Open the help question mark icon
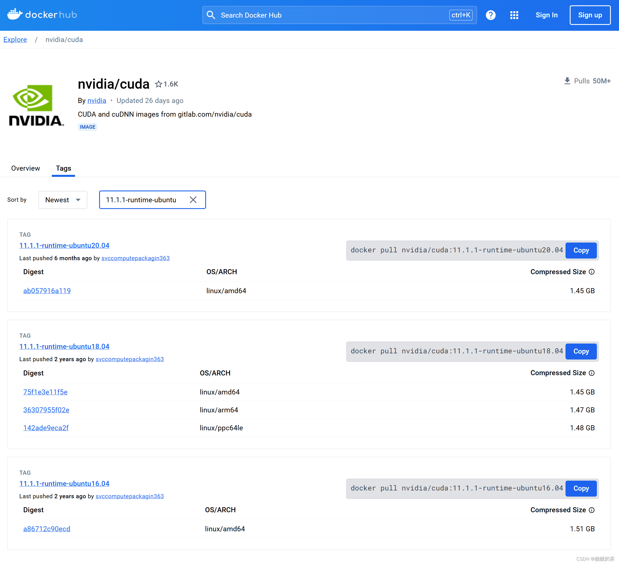Screen dimensions: 619x564 click(490, 15)
